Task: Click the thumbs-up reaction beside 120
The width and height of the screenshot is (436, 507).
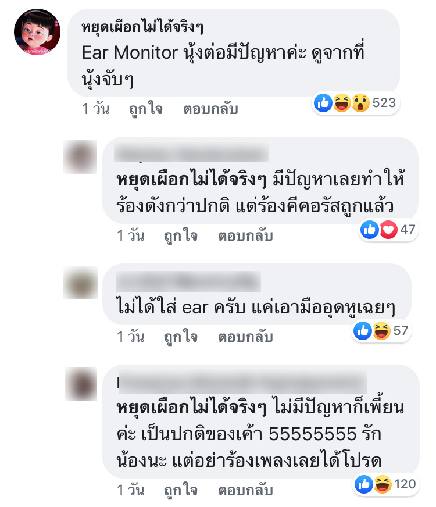Action: tap(363, 484)
